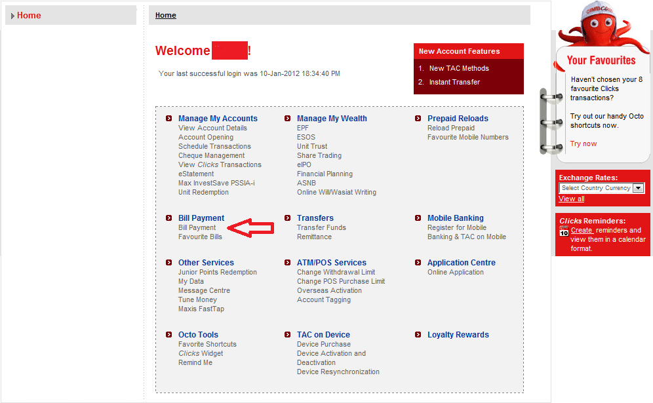Open Instant Transfer feature

click(454, 82)
